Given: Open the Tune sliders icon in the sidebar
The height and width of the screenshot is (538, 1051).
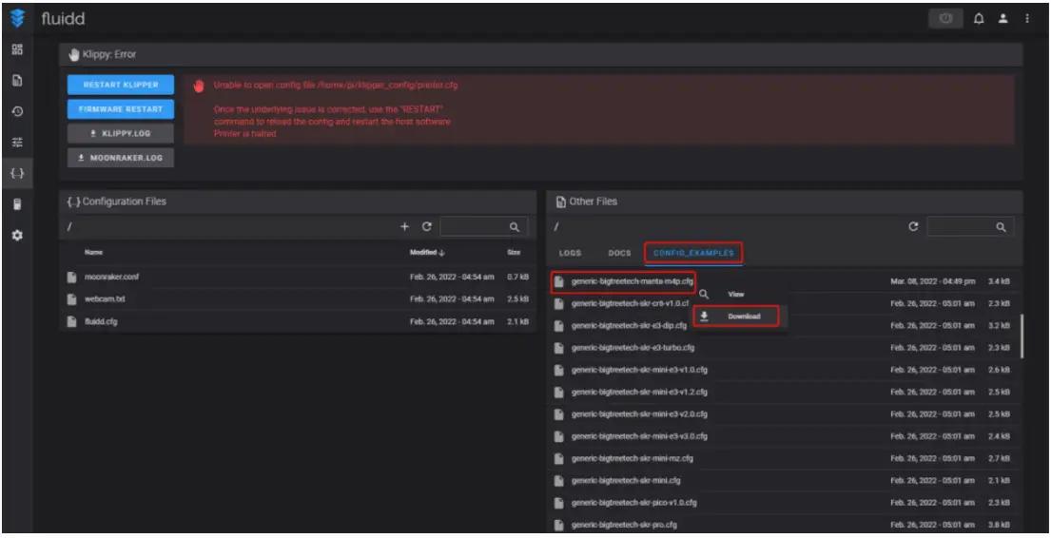Looking at the screenshot, I should (x=17, y=142).
